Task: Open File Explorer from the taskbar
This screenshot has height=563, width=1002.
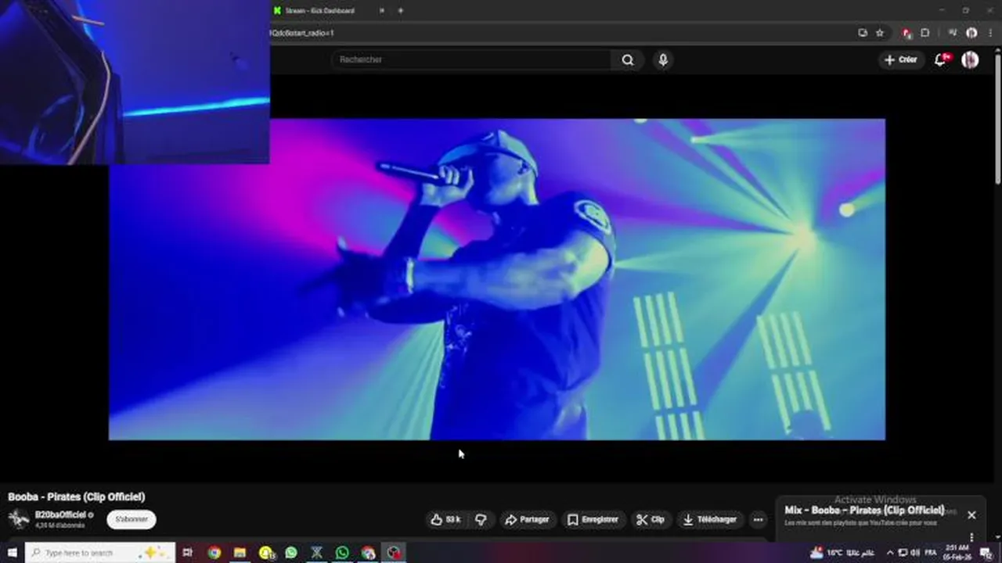Action: pyautogui.click(x=240, y=553)
